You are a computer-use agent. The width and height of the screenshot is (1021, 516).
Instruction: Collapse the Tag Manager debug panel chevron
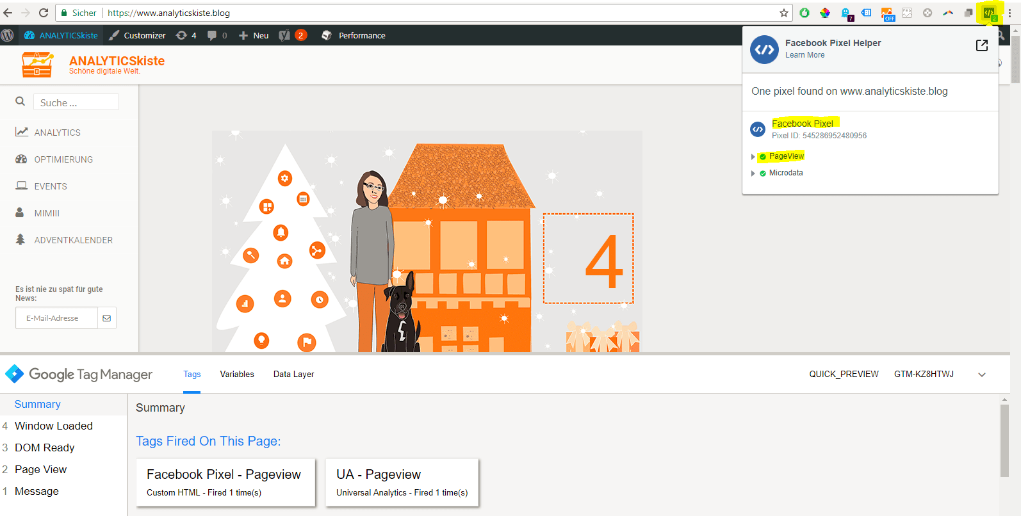981,375
